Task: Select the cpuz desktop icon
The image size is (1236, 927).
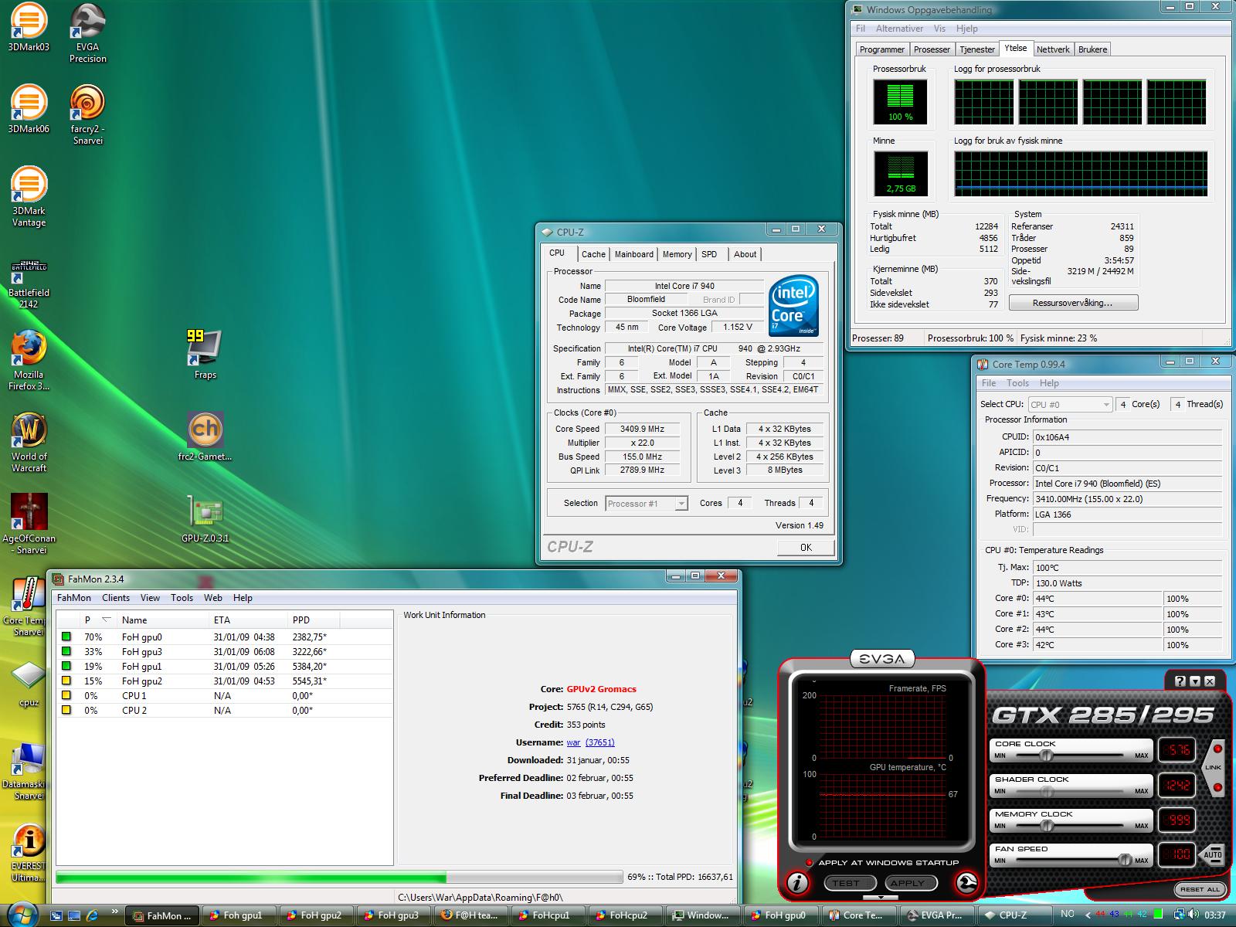Action: pyautogui.click(x=29, y=684)
